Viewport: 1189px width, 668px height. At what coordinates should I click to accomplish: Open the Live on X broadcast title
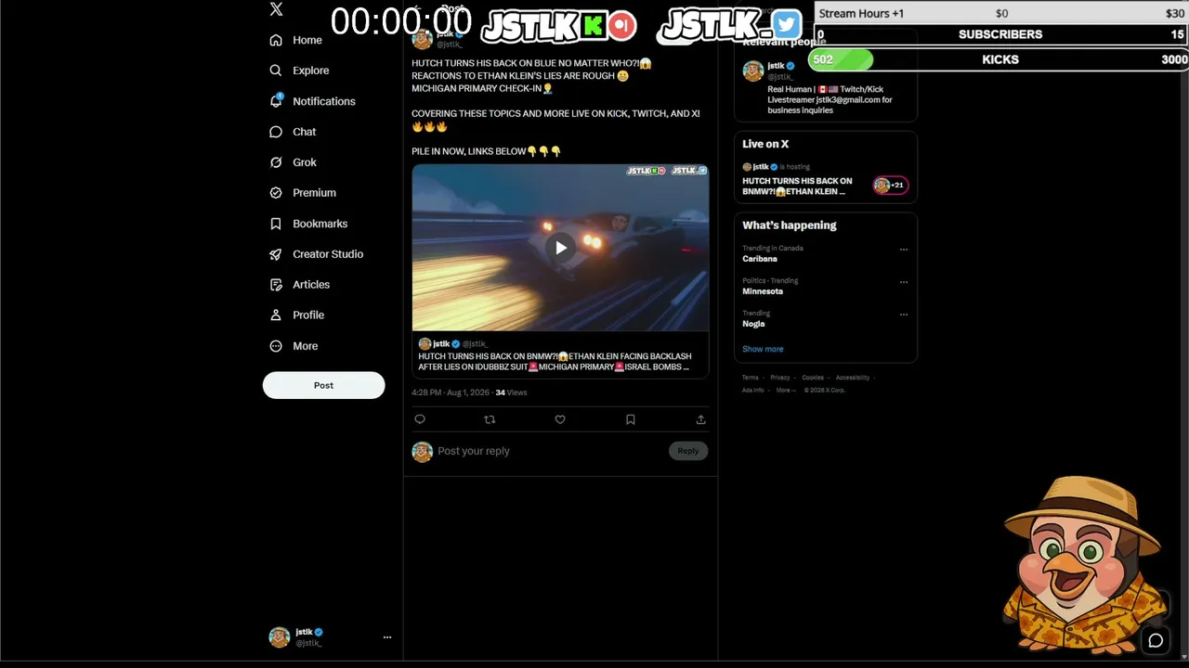coord(797,186)
